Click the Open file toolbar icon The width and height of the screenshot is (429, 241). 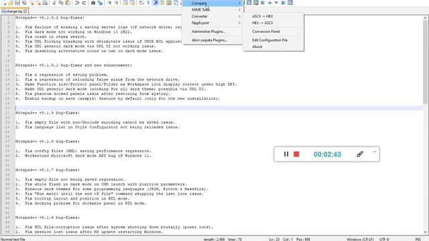(11, 3)
